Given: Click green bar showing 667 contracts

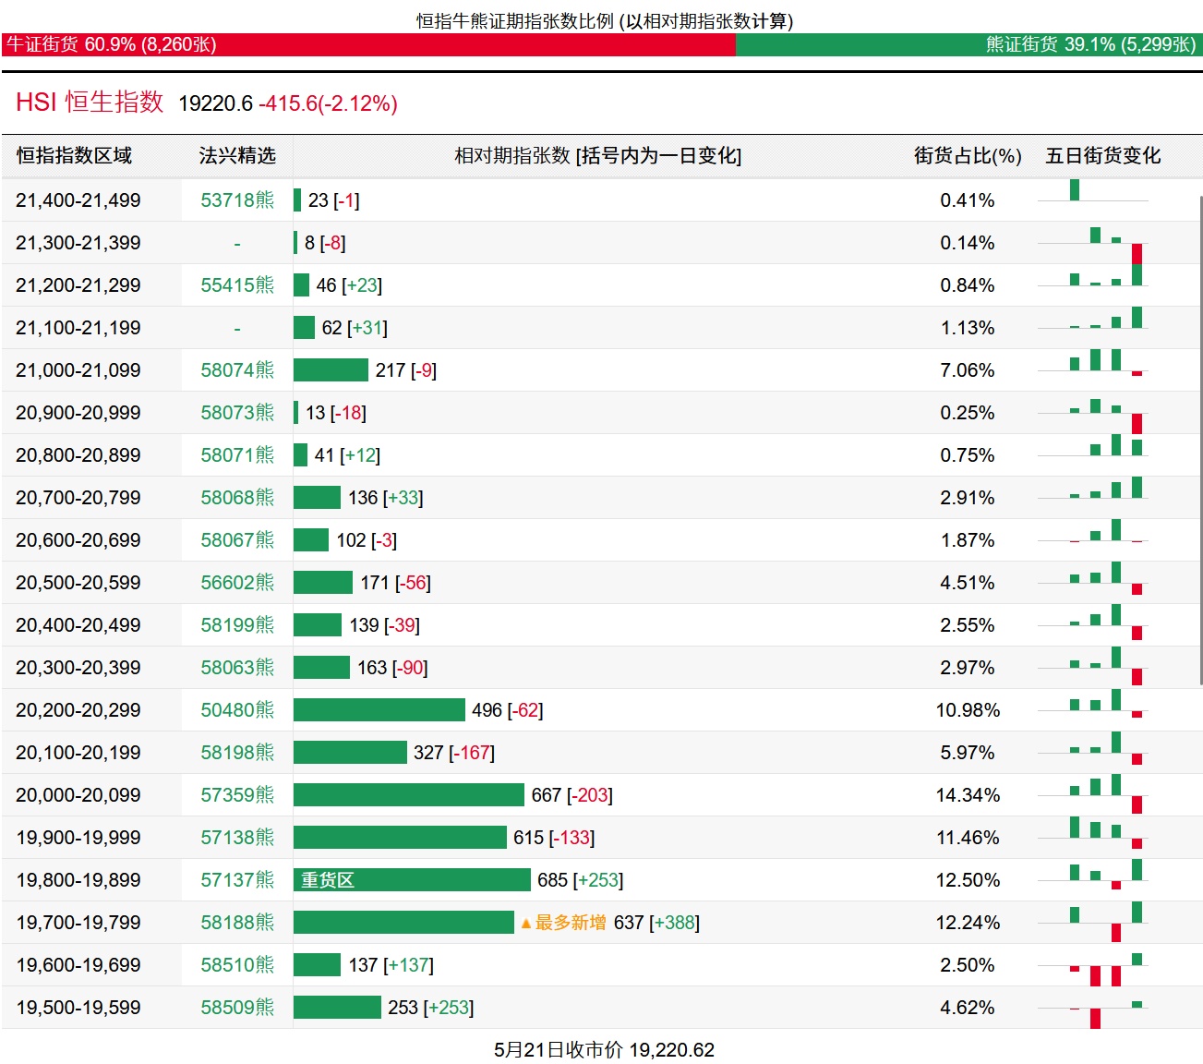Looking at the screenshot, I should tap(408, 795).
